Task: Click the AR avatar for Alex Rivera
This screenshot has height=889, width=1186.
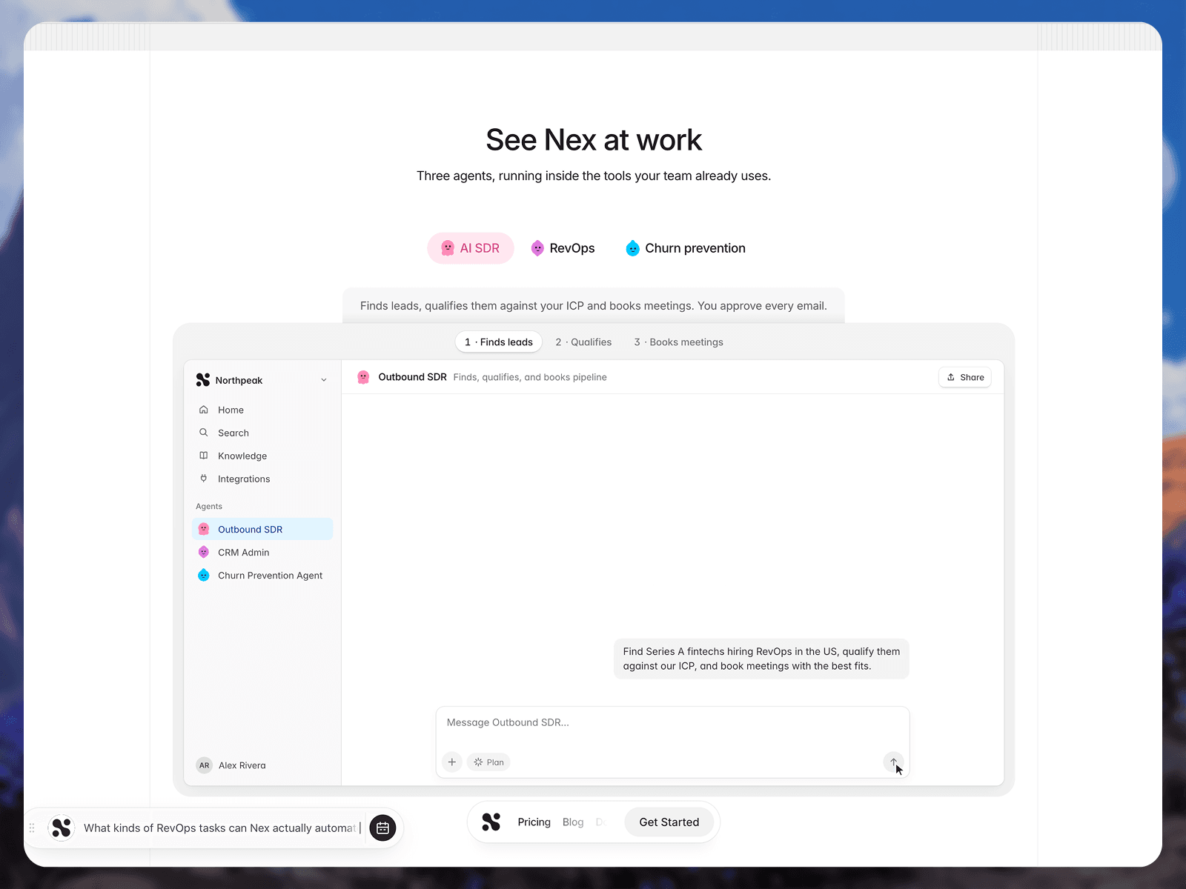Action: click(x=205, y=765)
